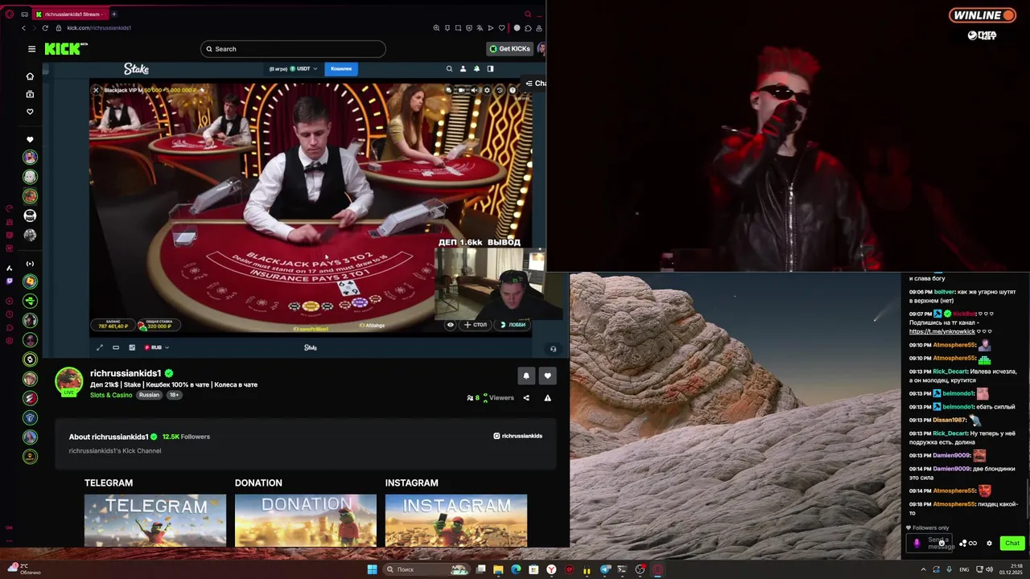Open the weather widget on the taskbar

click(x=24, y=569)
